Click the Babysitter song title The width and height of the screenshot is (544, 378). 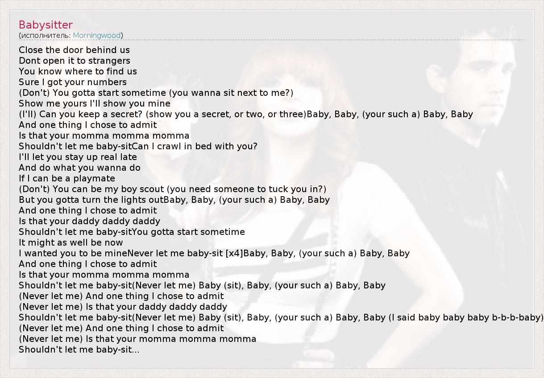[46, 25]
